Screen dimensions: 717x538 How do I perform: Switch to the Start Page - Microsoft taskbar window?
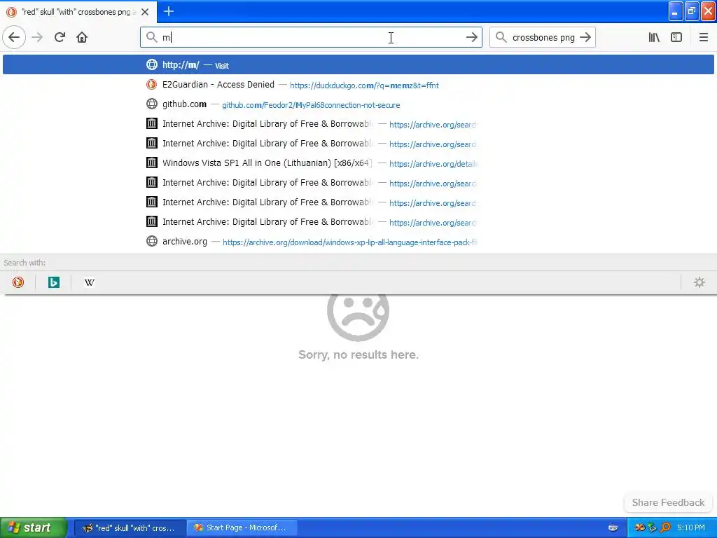(242, 527)
